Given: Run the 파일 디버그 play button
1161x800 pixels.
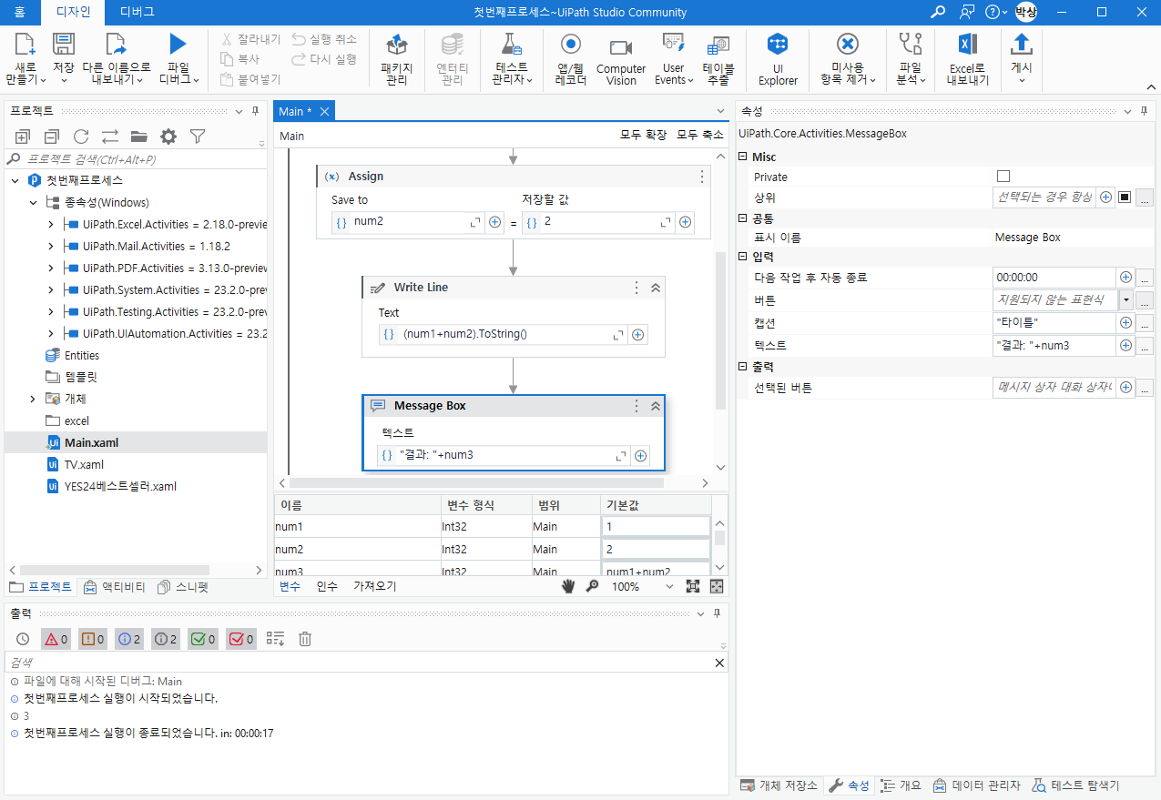Looking at the screenshot, I should coord(178,44).
